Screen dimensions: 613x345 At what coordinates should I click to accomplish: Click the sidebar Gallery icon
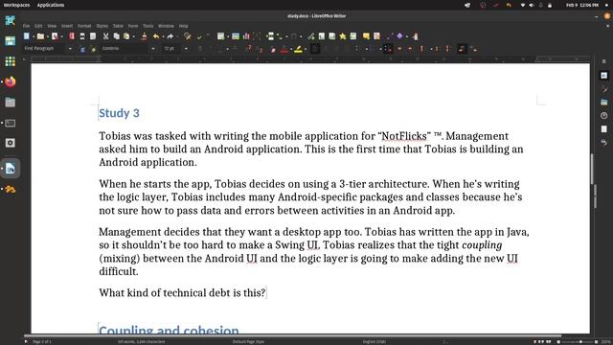(x=604, y=103)
